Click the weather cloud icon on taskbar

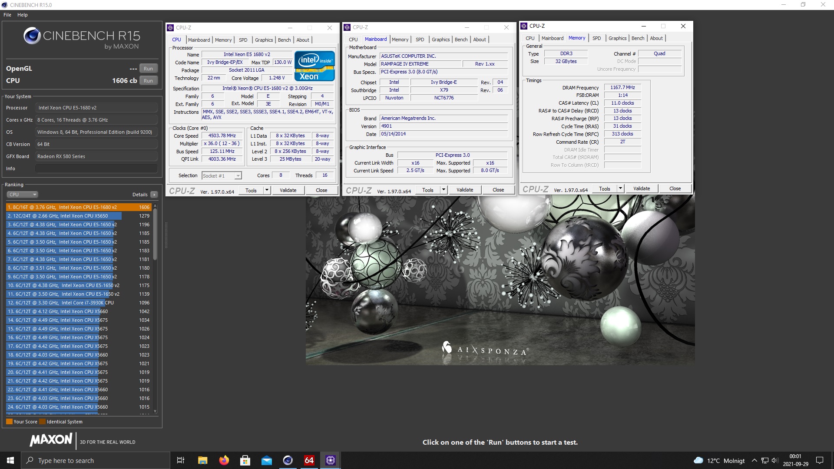pyautogui.click(x=698, y=460)
